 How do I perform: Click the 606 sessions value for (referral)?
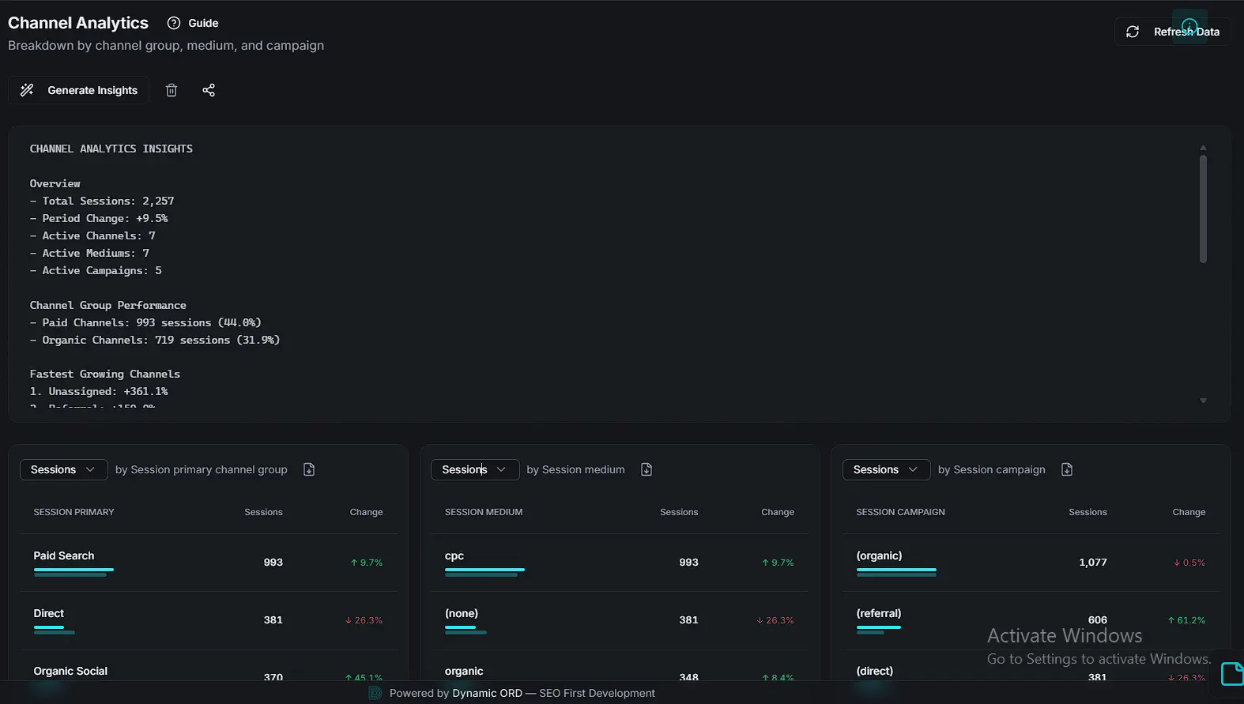click(x=1097, y=620)
